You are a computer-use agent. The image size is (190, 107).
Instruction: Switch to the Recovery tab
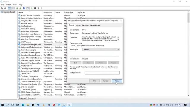click(85, 25)
